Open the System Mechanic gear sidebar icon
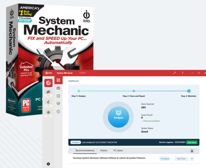This screenshot has height=168, width=206. click(48, 83)
